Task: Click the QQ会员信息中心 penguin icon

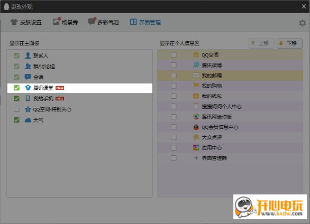Action: click(x=196, y=127)
